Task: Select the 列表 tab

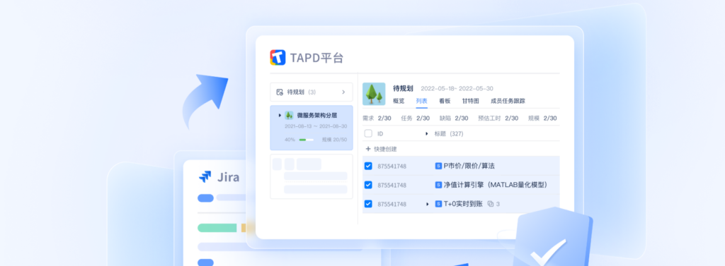Action: click(421, 101)
